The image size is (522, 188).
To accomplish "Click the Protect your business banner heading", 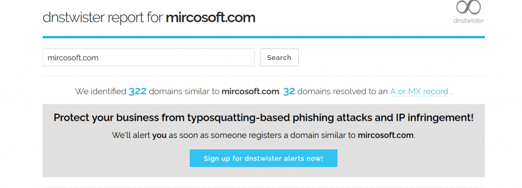I will point(264,118).
